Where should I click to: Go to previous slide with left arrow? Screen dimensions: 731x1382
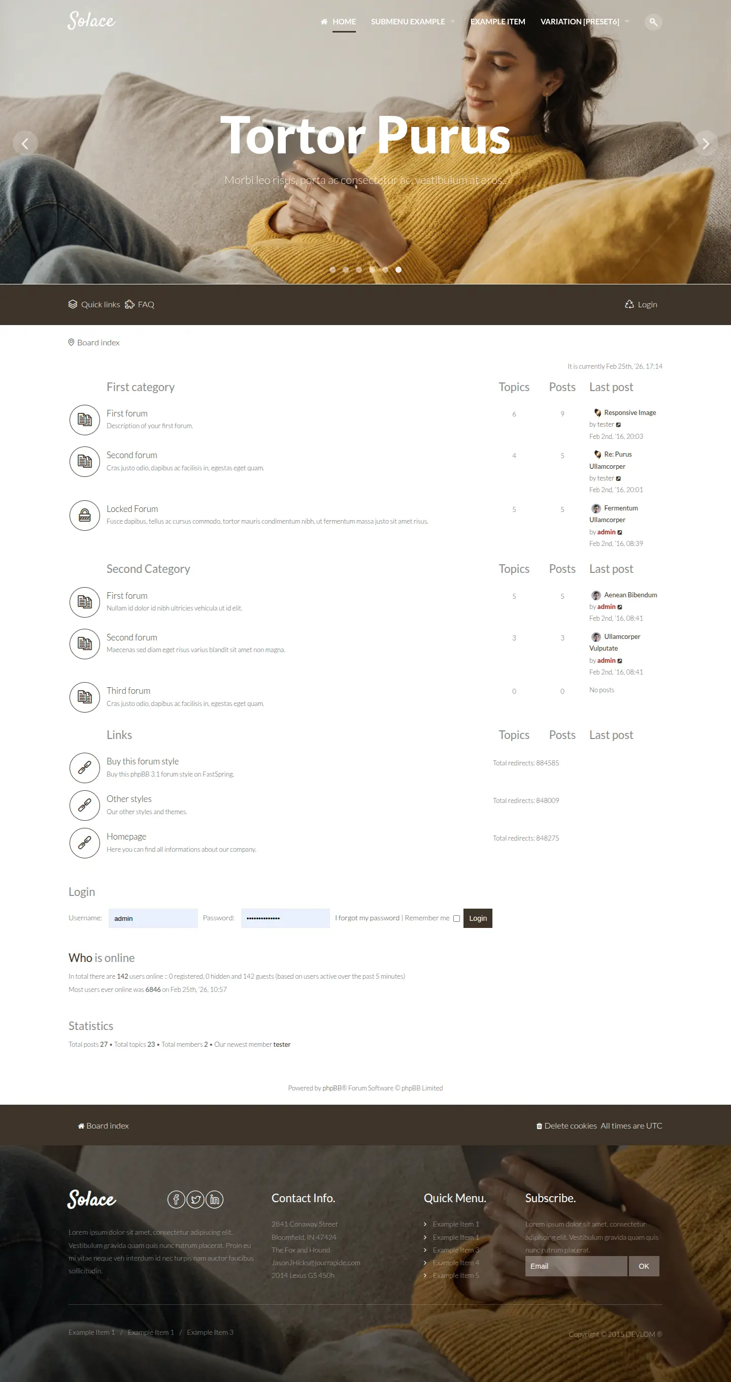coord(25,143)
